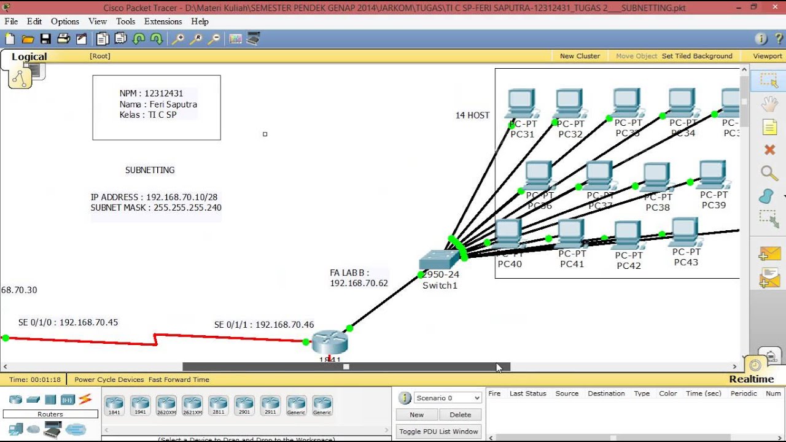Click the Copy icon in toolbar
The width and height of the screenshot is (786, 442).
click(x=103, y=39)
